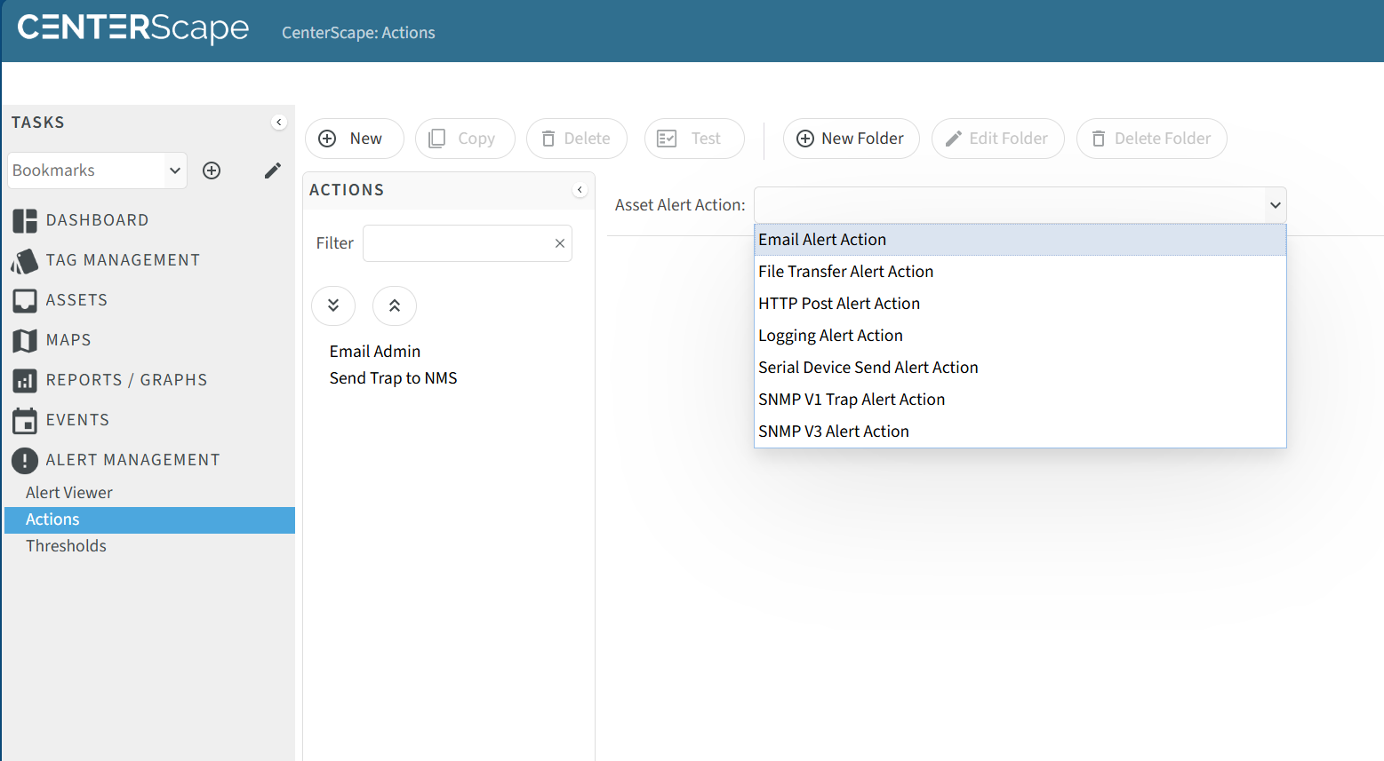Go to Tag Management section

click(x=123, y=260)
